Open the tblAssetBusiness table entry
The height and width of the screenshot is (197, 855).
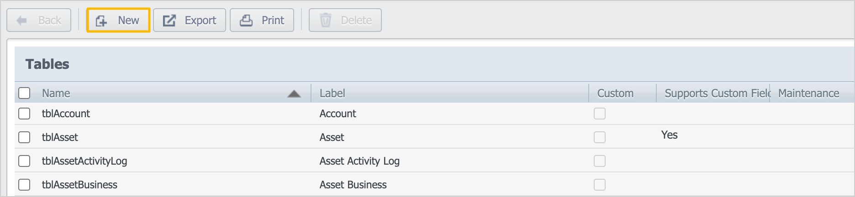(79, 185)
